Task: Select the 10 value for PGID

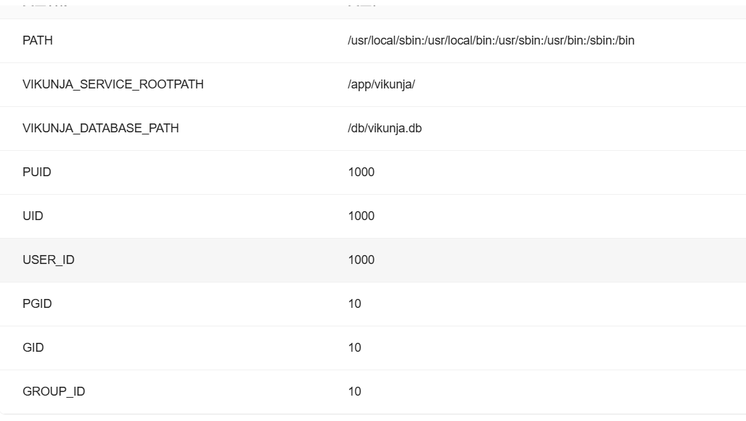Action: 354,304
